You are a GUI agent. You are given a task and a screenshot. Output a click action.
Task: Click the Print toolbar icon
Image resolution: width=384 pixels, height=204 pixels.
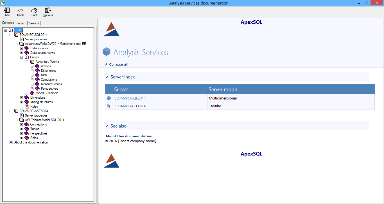(x=34, y=10)
